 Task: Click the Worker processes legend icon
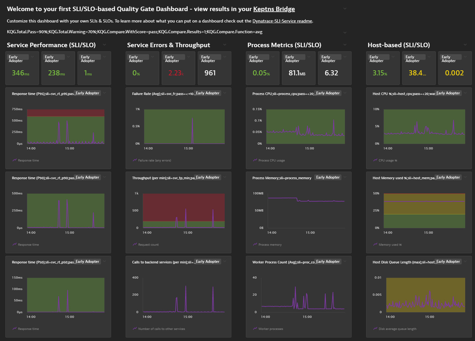(x=255, y=329)
